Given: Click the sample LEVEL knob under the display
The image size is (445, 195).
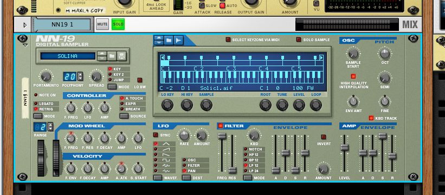Looking at the screenshot, I should click(299, 105).
